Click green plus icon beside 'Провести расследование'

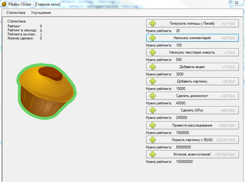click(x=153, y=125)
